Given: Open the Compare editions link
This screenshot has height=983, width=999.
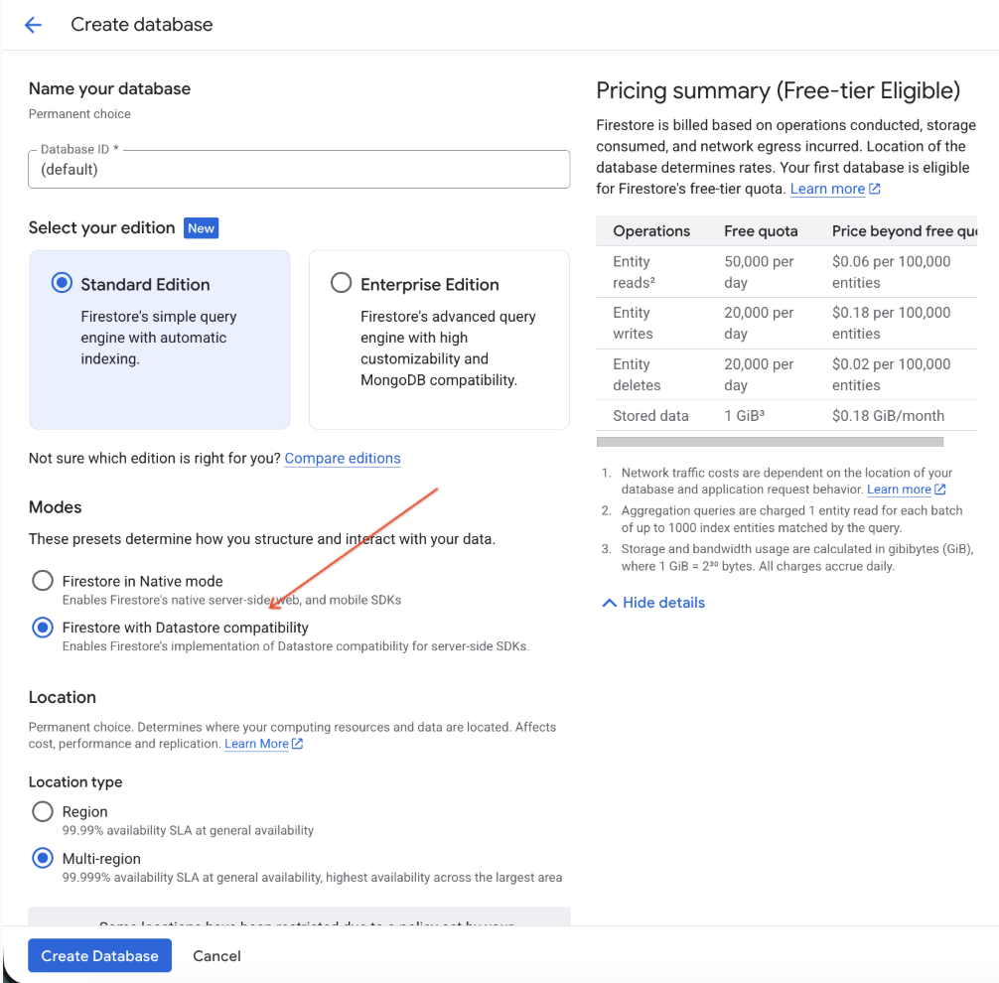Looking at the screenshot, I should 343,458.
